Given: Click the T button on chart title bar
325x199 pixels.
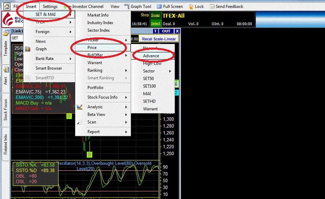Looking at the screenshot, I should pos(155,31).
